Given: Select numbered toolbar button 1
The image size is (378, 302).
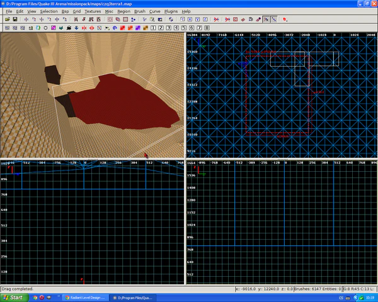Looking at the screenshot, I should click(153, 28).
